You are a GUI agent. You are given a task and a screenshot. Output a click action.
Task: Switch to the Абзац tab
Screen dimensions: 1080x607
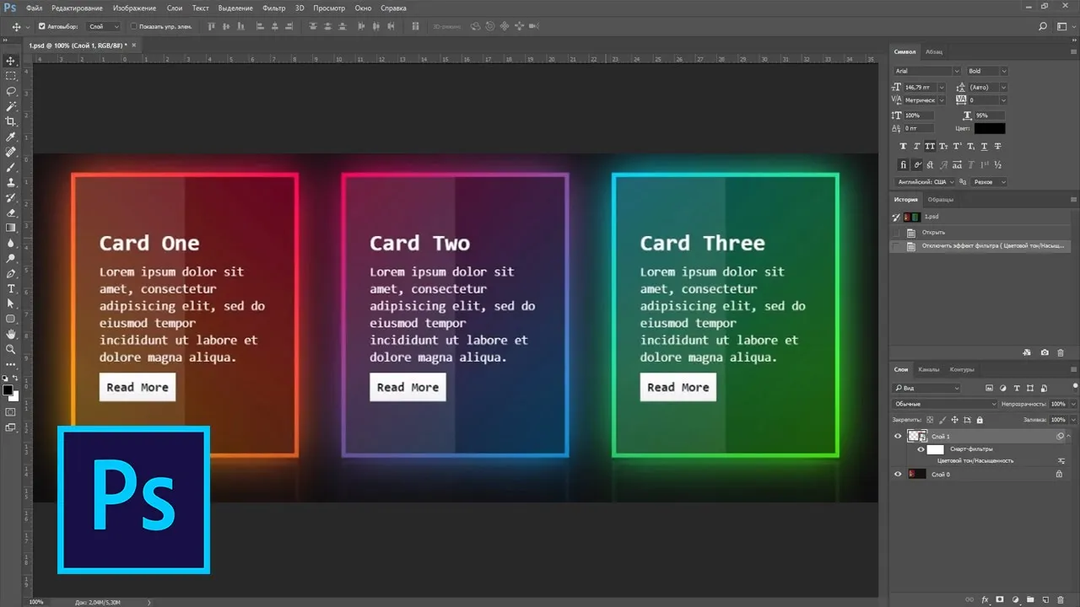934,52
